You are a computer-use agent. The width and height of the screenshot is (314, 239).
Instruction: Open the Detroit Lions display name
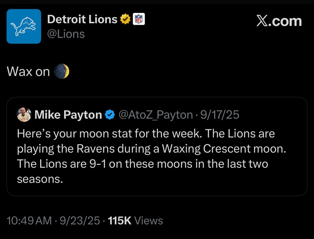pos(82,20)
